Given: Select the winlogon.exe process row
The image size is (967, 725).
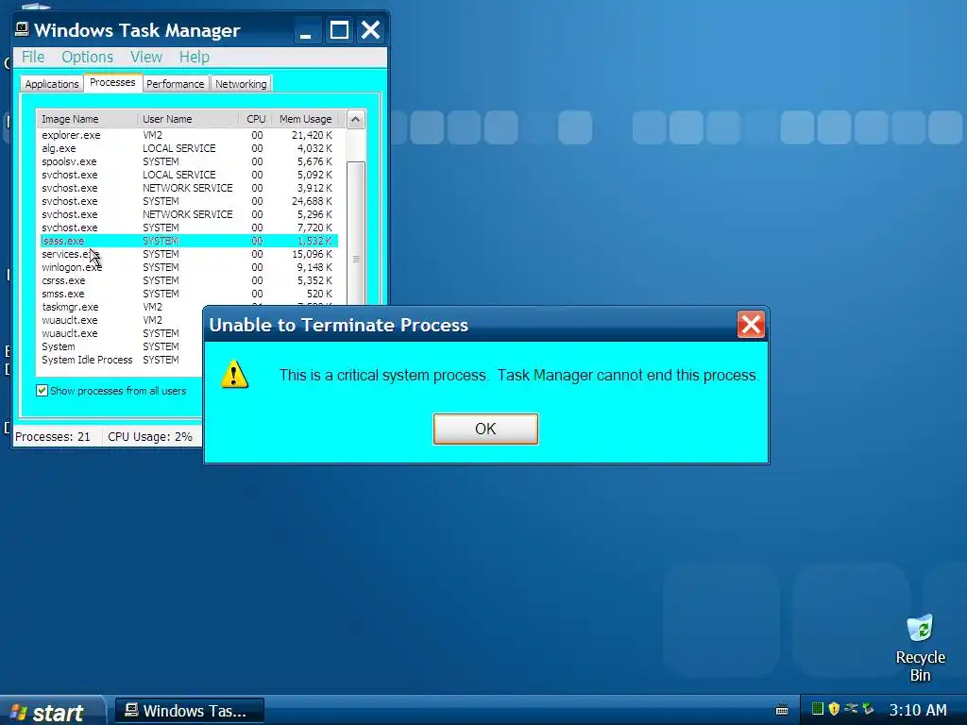Looking at the screenshot, I should pyautogui.click(x=188, y=267).
